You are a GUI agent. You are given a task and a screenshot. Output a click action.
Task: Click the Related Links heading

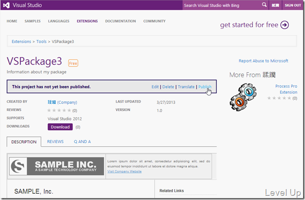click(171, 191)
